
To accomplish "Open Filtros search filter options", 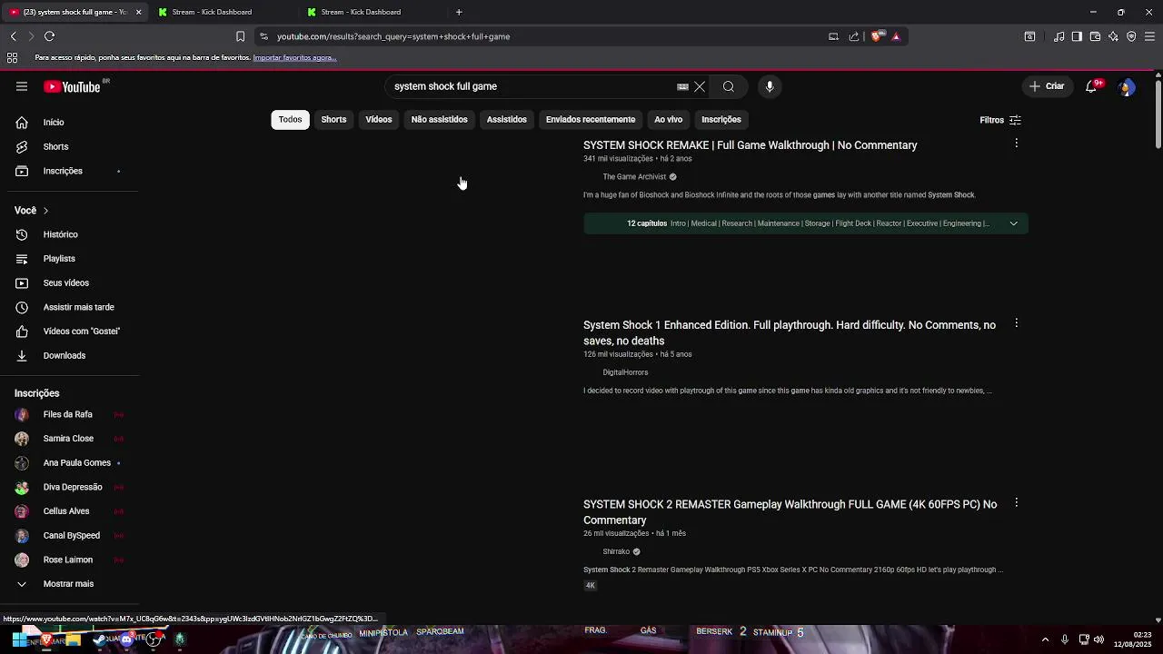I will [1000, 120].
